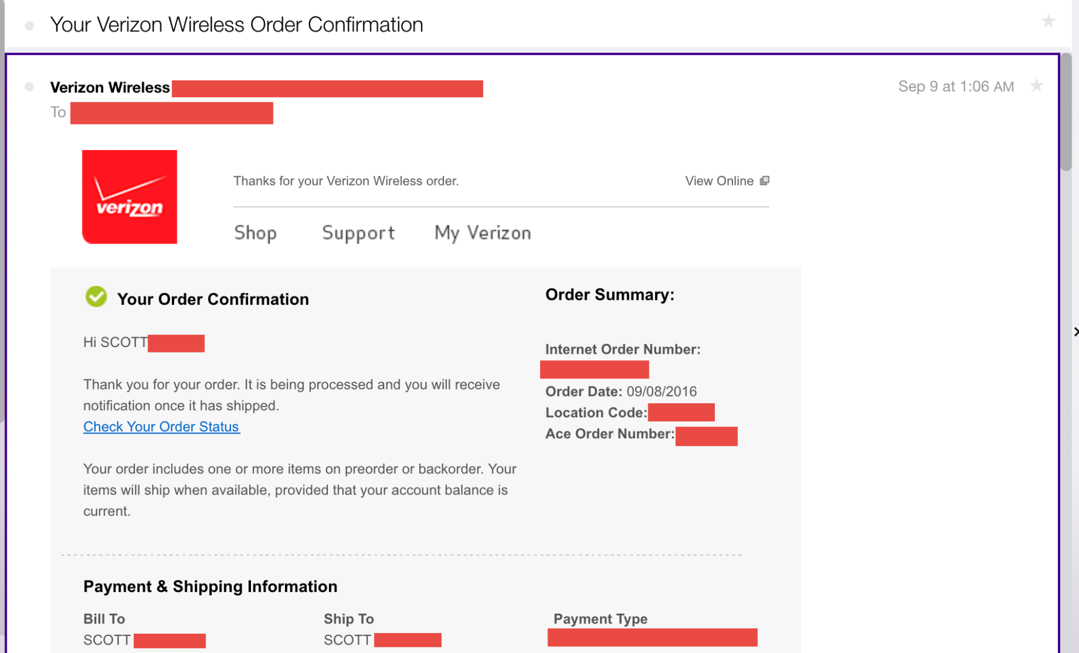Image resolution: width=1079 pixels, height=653 pixels.
Task: Open the My Verizon menu link
Action: pos(483,233)
